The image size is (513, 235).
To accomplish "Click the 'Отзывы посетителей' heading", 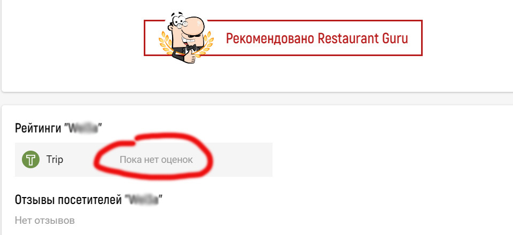I will click(68, 199).
